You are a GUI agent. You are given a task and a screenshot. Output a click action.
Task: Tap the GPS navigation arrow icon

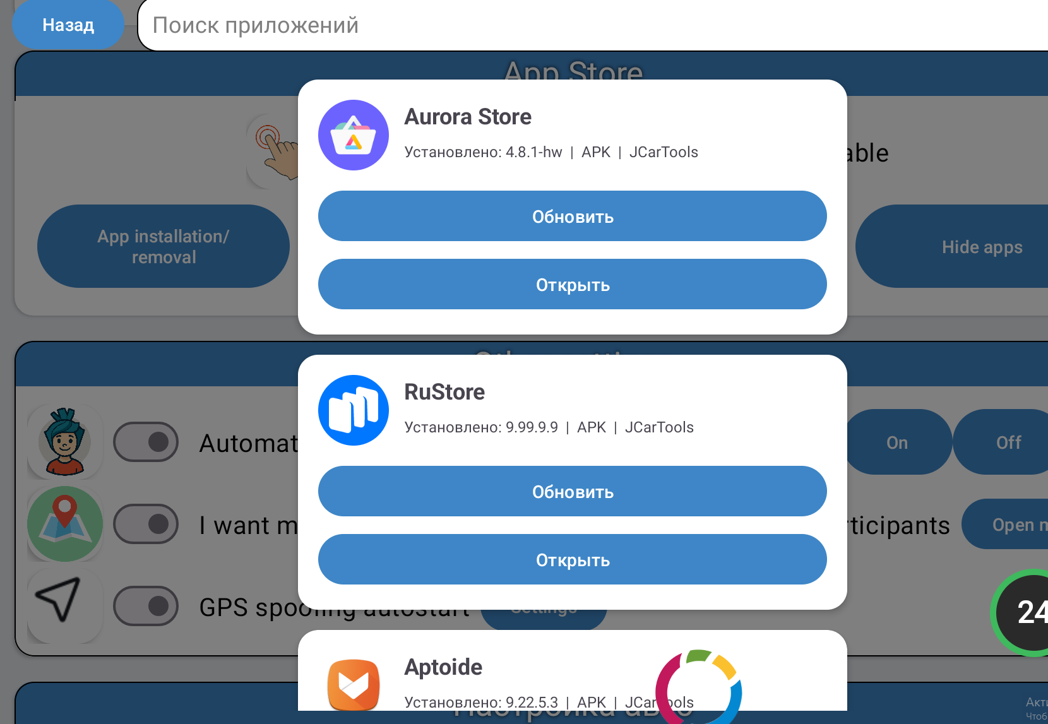64,606
